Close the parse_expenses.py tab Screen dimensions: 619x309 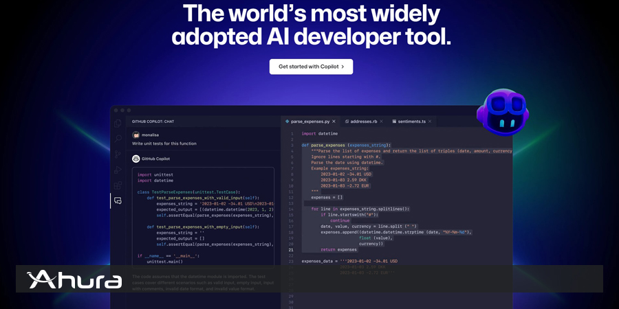[x=334, y=122]
